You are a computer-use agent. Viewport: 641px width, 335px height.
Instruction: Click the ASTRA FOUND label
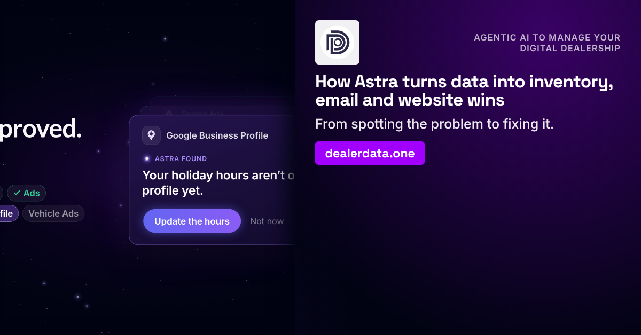point(181,158)
